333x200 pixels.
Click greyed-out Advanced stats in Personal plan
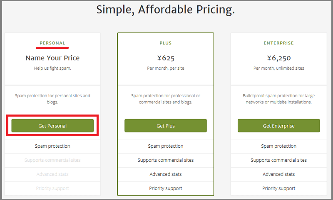click(52, 174)
